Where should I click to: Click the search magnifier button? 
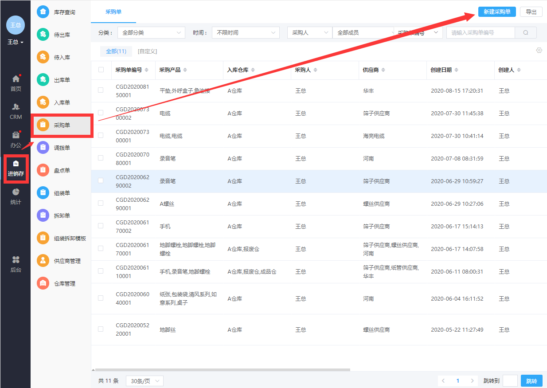pos(526,33)
